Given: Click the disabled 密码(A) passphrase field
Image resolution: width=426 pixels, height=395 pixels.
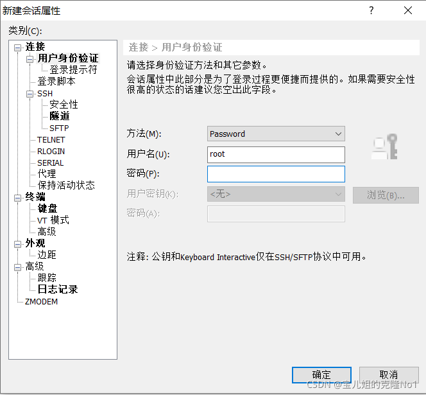Looking at the screenshot, I should [x=276, y=214].
